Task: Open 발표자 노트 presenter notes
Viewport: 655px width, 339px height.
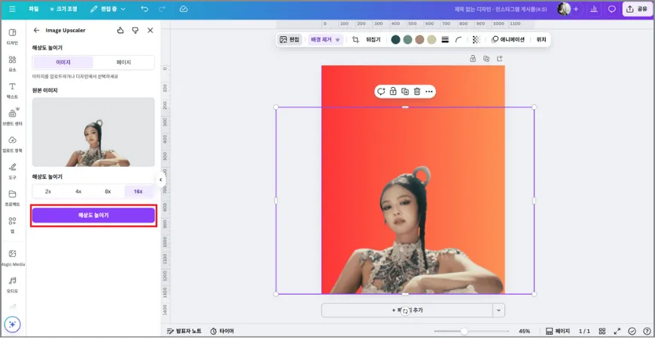Action: (x=184, y=331)
